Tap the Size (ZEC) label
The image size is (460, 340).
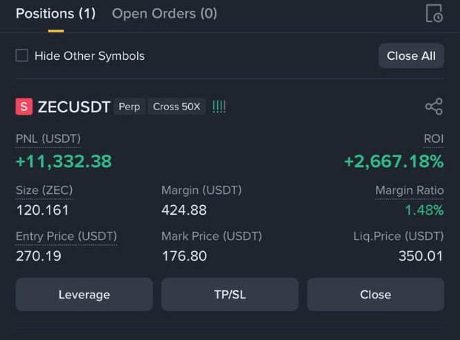(x=44, y=191)
